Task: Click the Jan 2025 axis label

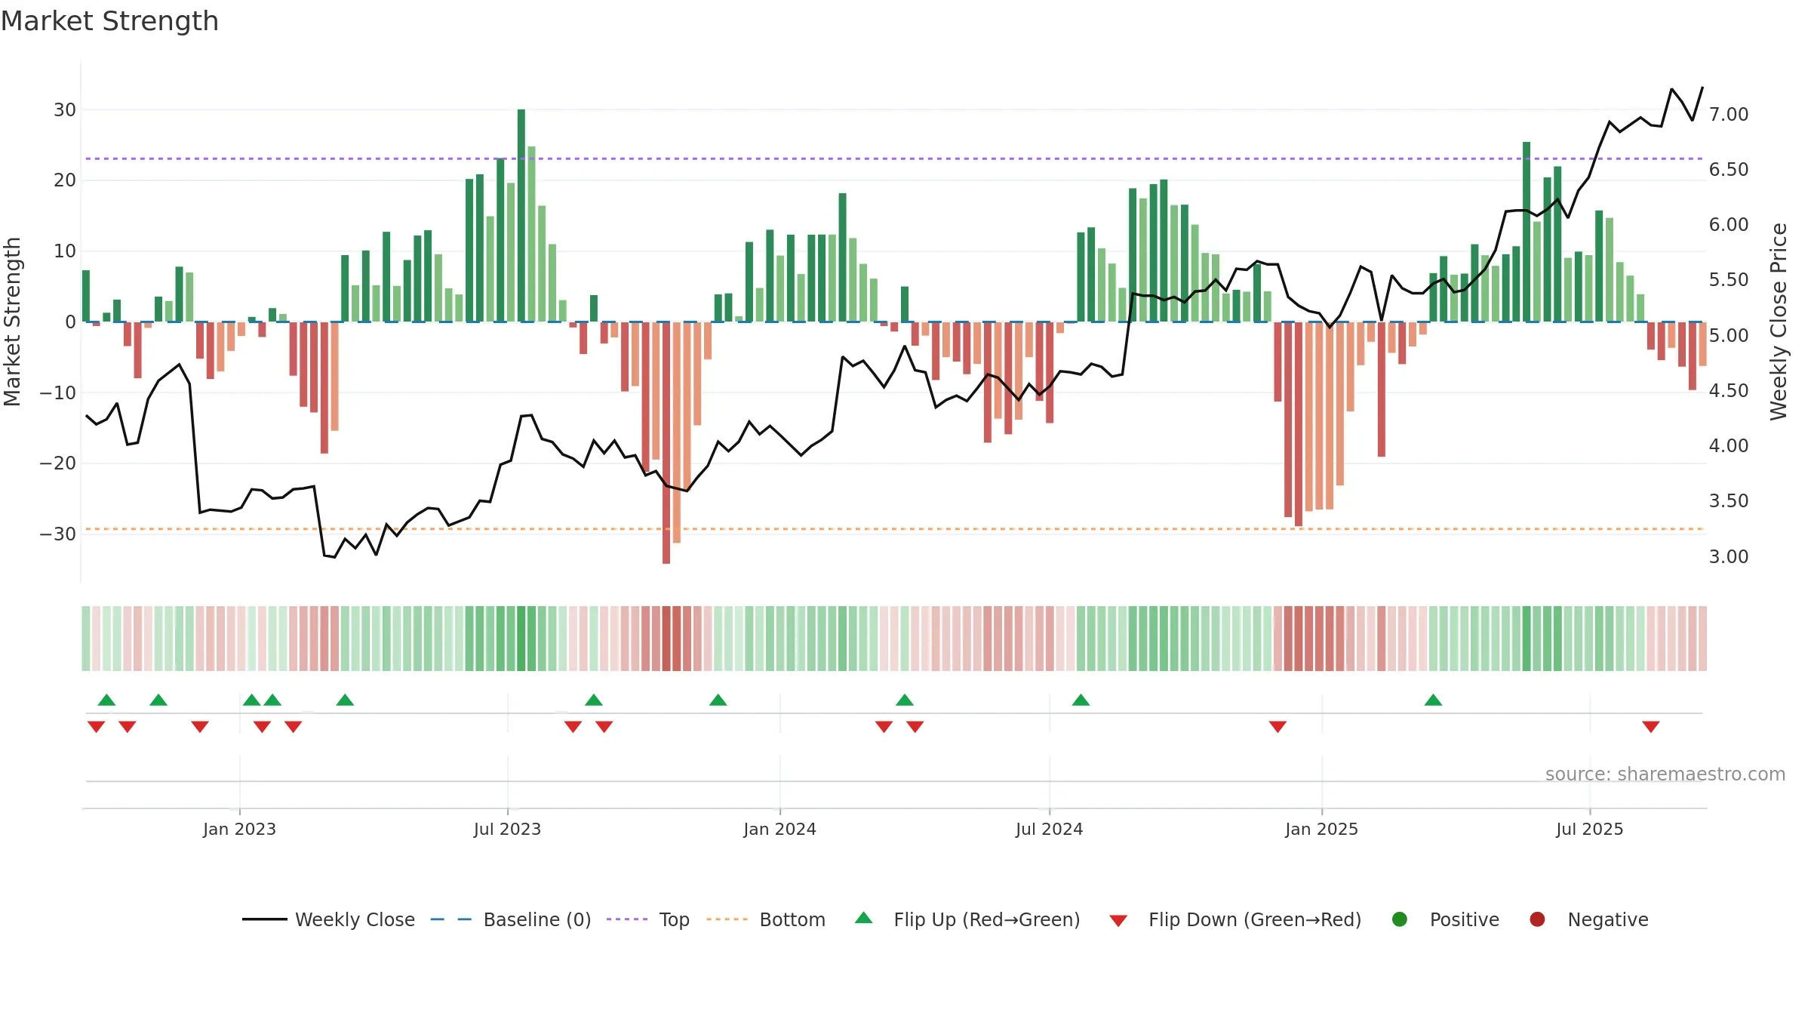Action: [1321, 829]
